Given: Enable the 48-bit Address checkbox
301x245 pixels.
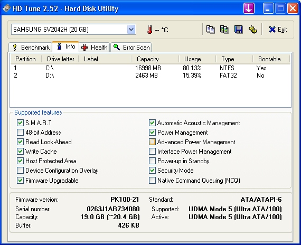Looking at the screenshot, I should (20, 133).
